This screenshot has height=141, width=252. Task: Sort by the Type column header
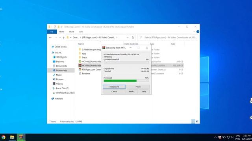152,44
